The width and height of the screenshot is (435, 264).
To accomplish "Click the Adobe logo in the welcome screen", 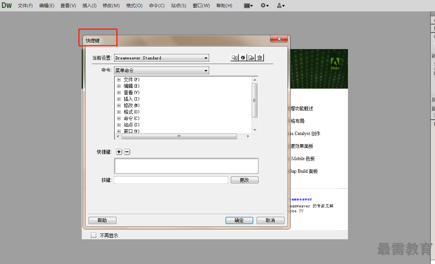I will (x=335, y=64).
